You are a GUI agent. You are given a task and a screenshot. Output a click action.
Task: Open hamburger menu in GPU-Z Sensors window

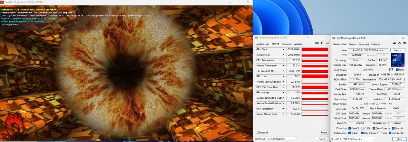[327, 43]
